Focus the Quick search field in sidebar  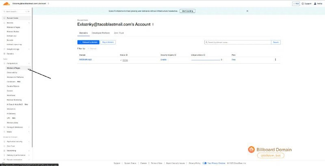click(x=16, y=12)
